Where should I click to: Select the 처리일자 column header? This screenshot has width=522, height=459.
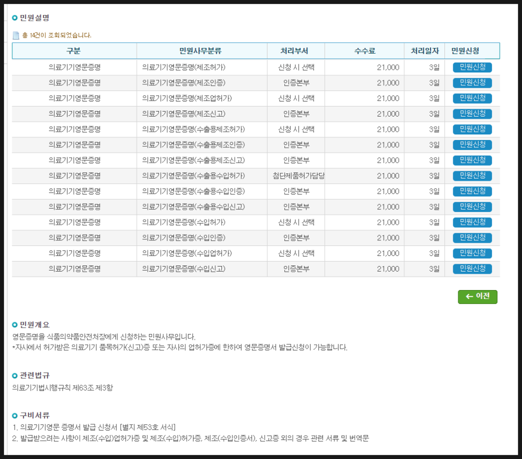point(424,51)
